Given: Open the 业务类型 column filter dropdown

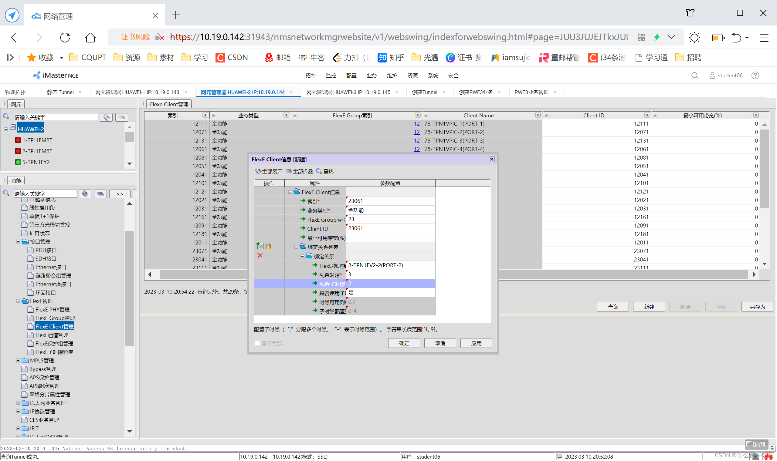Looking at the screenshot, I should click(x=286, y=115).
